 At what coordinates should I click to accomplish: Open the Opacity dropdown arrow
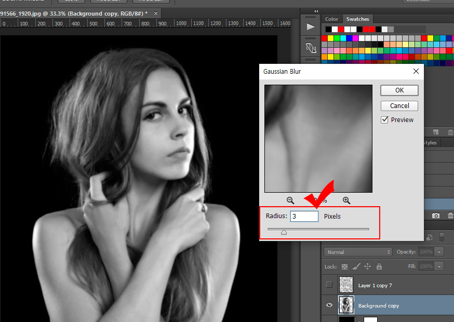coord(439,252)
